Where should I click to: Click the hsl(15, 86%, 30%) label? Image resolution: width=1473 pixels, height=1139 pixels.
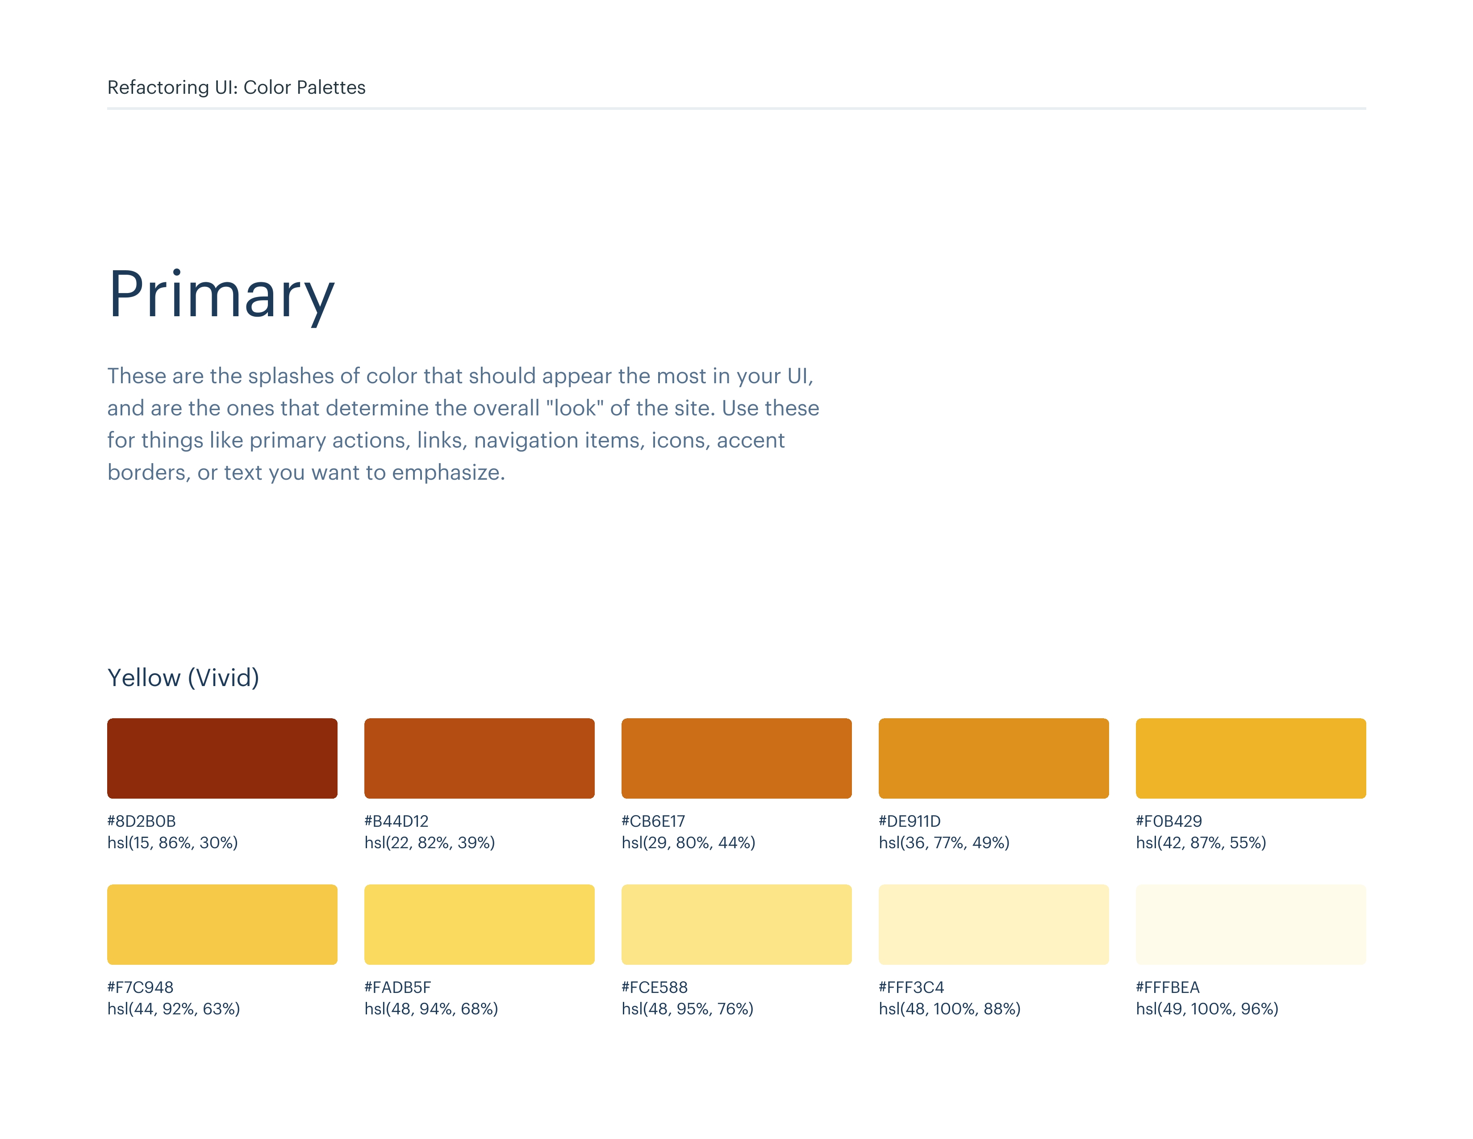tap(172, 842)
